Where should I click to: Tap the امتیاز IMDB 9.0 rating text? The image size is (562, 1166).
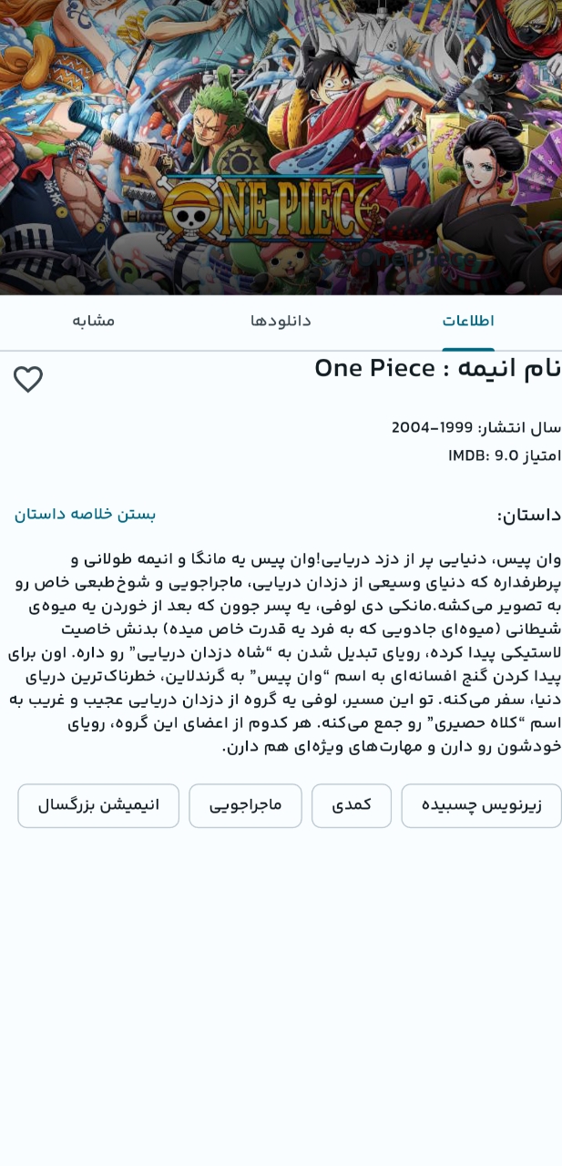[x=505, y=455]
